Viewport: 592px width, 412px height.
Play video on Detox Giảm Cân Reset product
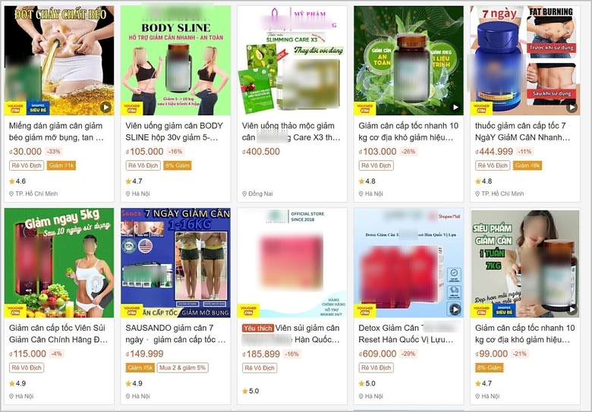(x=455, y=310)
